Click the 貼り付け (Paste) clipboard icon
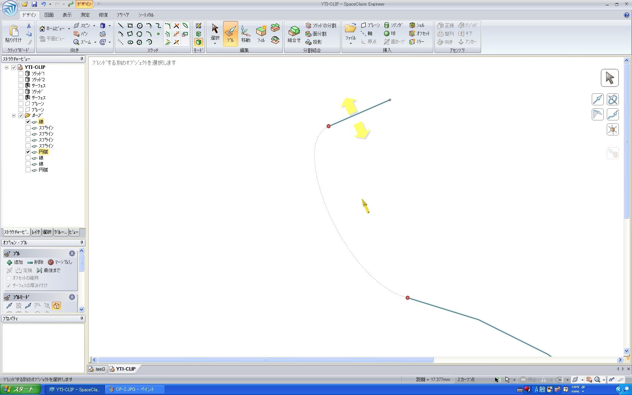Image resolution: width=632 pixels, height=395 pixels. click(14, 33)
